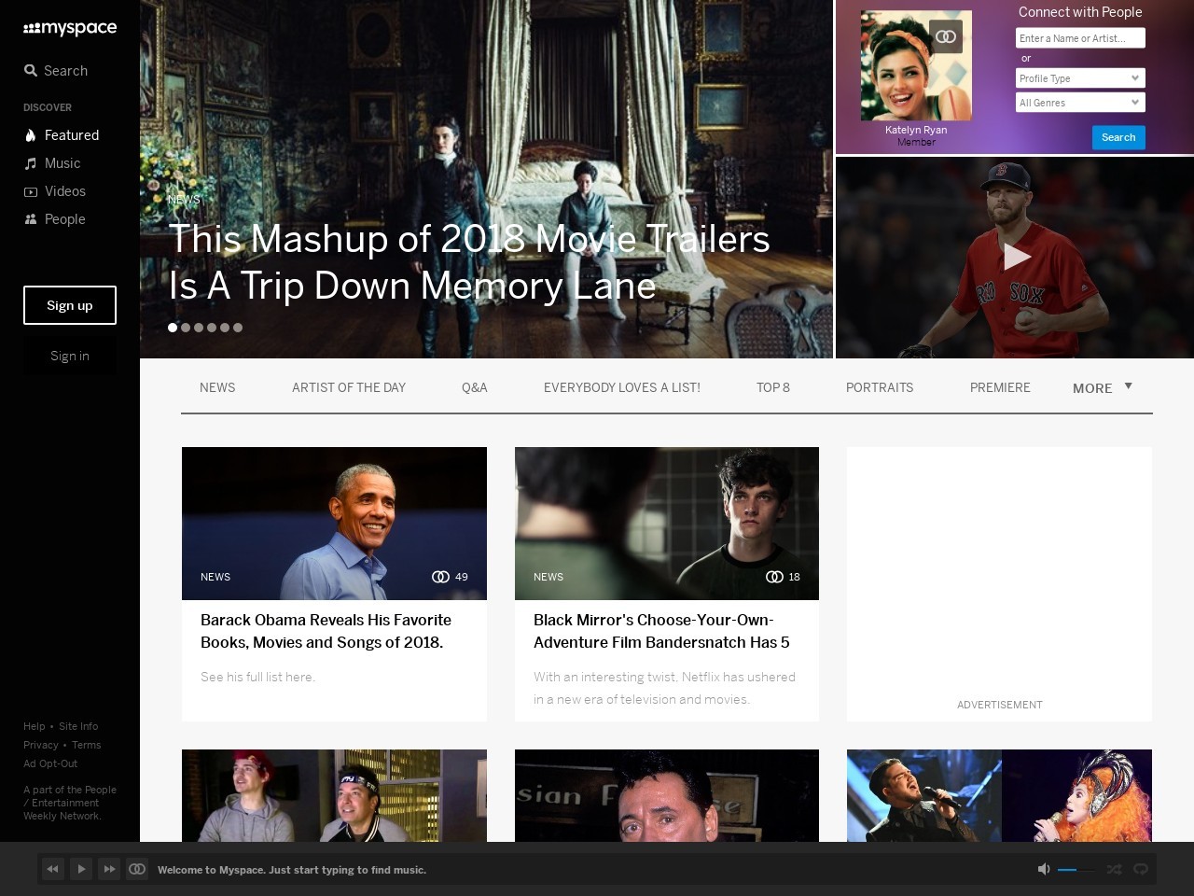The width and height of the screenshot is (1194, 896).
Task: Click the Sign in button
Action: coord(70,356)
